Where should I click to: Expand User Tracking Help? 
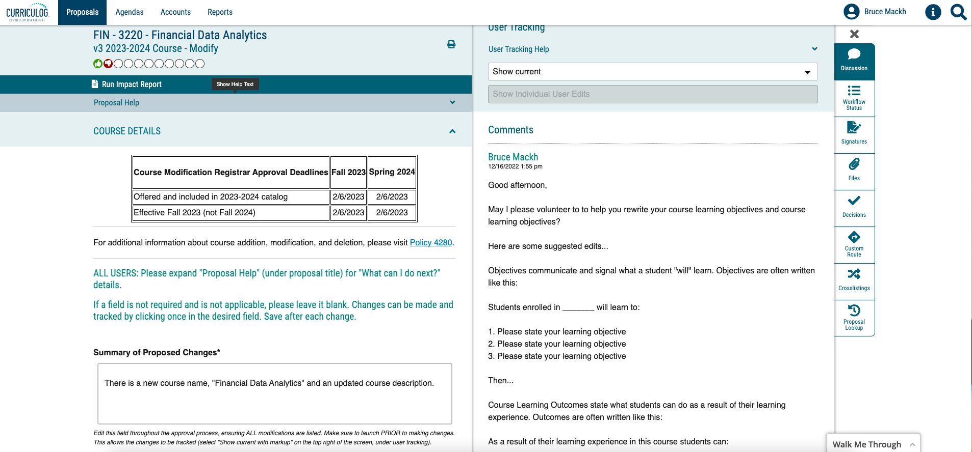814,49
